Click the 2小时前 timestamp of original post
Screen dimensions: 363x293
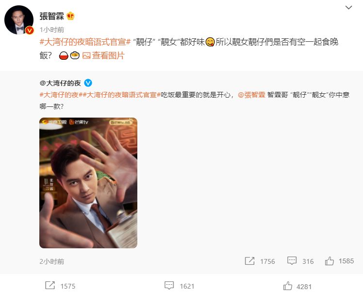(51, 261)
